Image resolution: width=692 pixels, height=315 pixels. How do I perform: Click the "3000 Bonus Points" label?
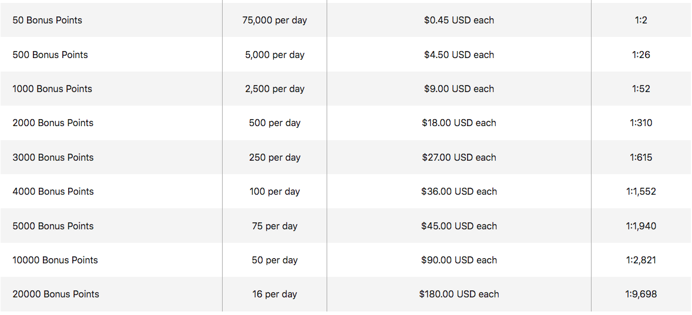pyautogui.click(x=53, y=157)
